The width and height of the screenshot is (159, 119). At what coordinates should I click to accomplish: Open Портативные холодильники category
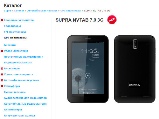point(24,57)
